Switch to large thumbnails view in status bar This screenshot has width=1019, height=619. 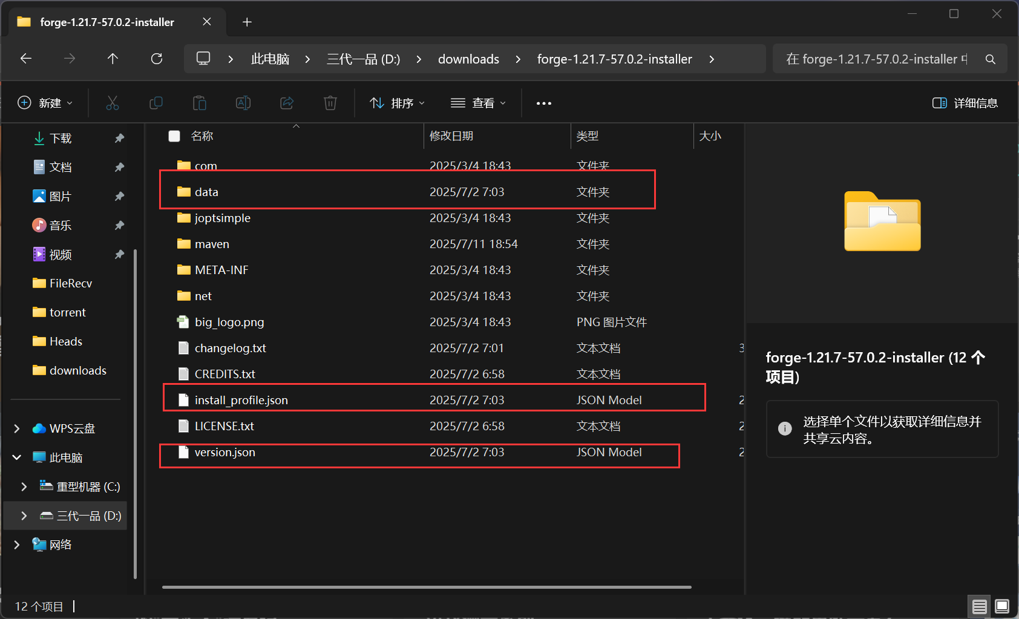1002,606
